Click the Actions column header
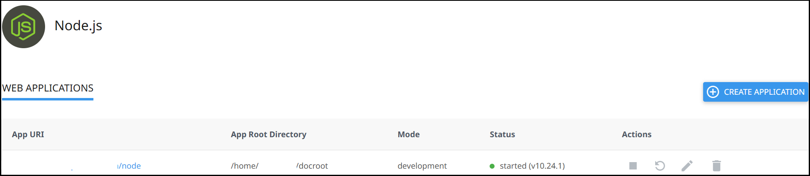 click(x=636, y=134)
